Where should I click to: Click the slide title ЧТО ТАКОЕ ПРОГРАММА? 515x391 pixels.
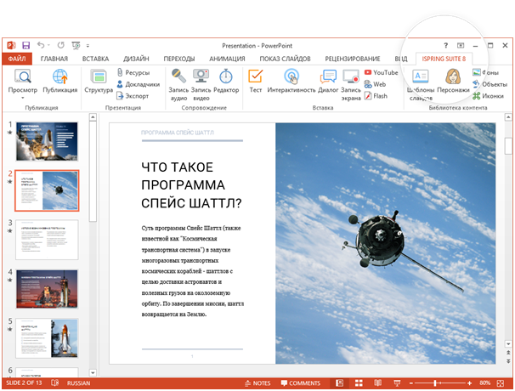191,185
